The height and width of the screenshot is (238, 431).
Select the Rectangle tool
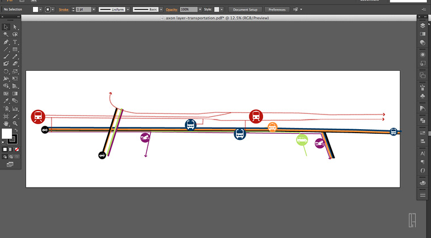(15, 49)
